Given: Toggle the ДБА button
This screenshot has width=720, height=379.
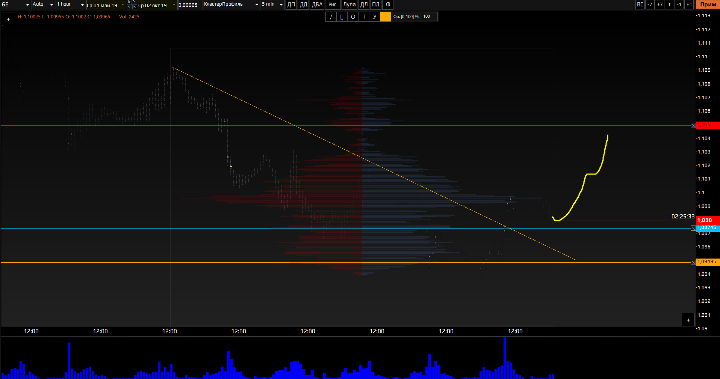Looking at the screenshot, I should coord(317,5).
